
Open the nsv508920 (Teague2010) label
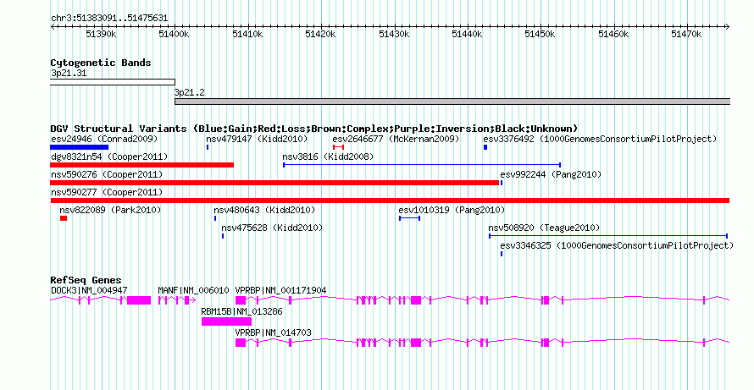(x=545, y=228)
